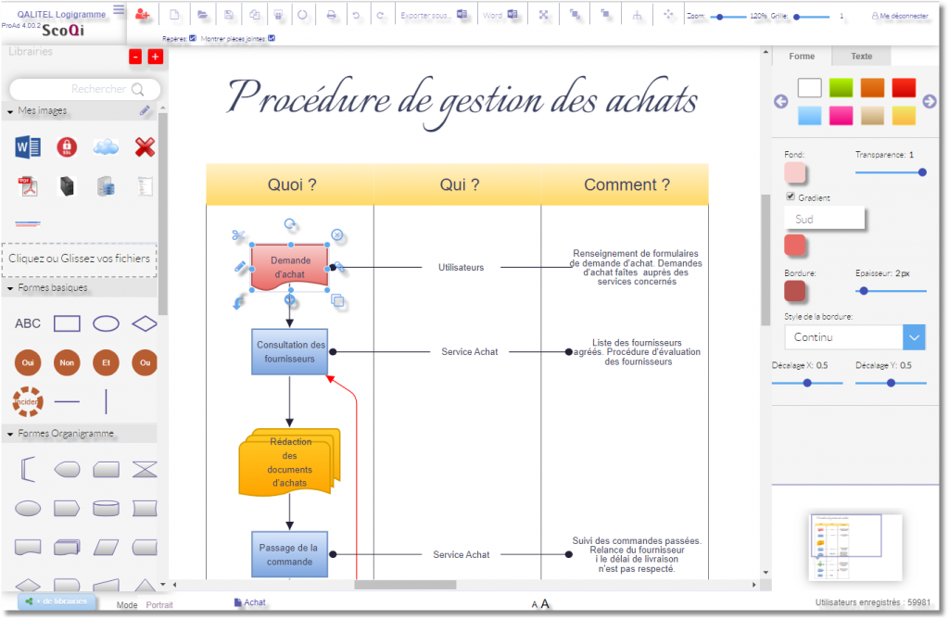Image resolution: width=949 pixels, height=620 pixels.
Task: Click the '+ de librairies' button
Action: pos(57,601)
